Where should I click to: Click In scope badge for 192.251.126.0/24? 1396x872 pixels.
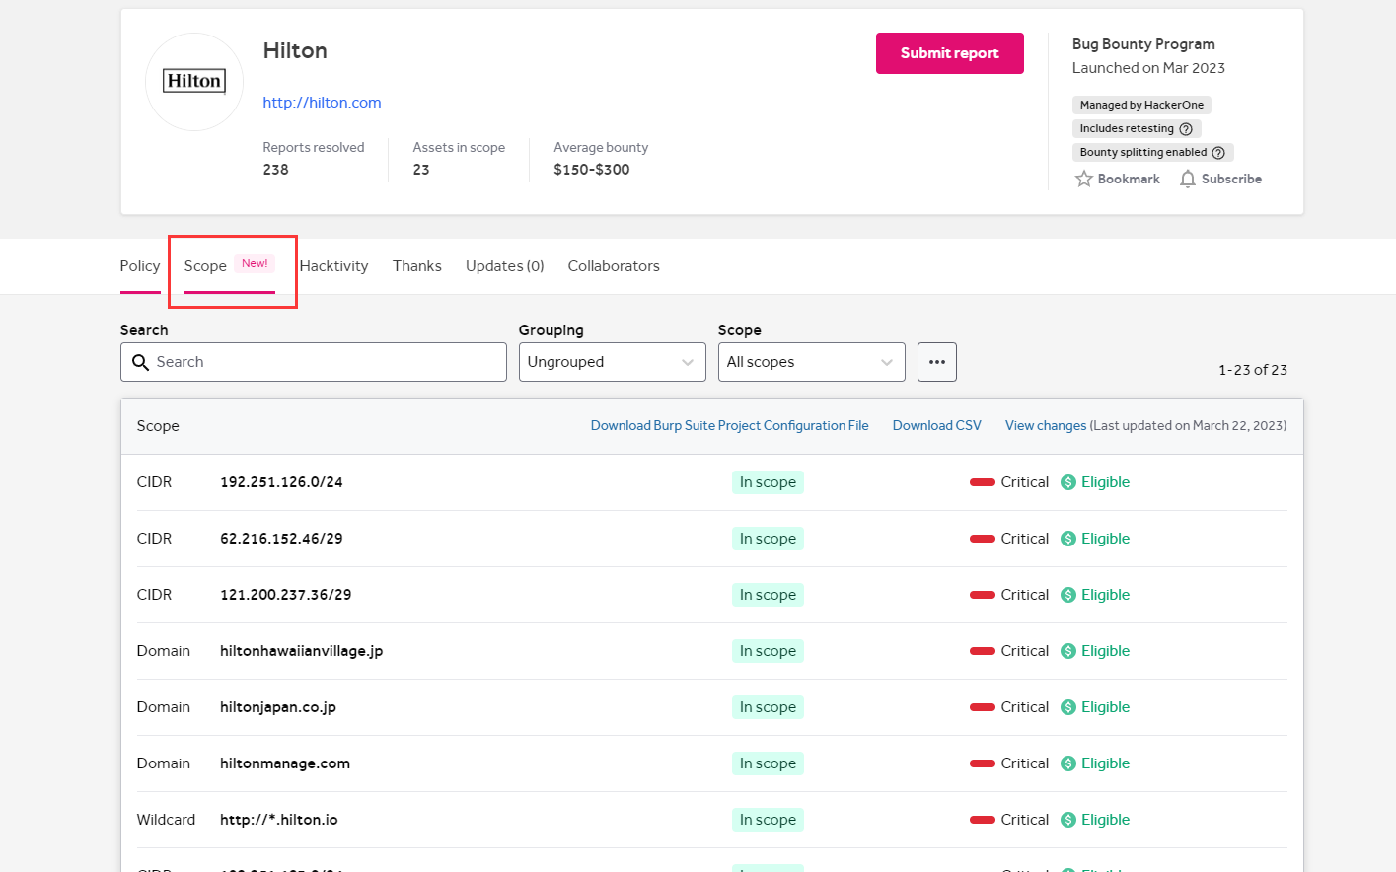tap(768, 482)
